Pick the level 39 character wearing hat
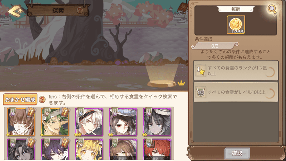The height and width of the screenshot is (161, 286). coord(123,122)
